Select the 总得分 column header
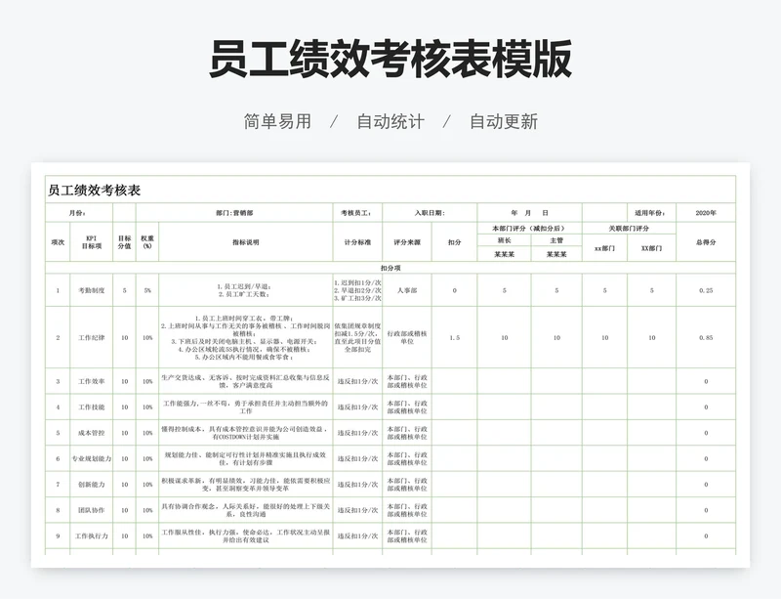The width and height of the screenshot is (781, 599). (x=706, y=242)
